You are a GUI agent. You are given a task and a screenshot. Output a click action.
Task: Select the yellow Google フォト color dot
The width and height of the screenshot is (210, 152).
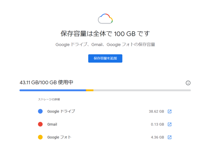pos(40,137)
